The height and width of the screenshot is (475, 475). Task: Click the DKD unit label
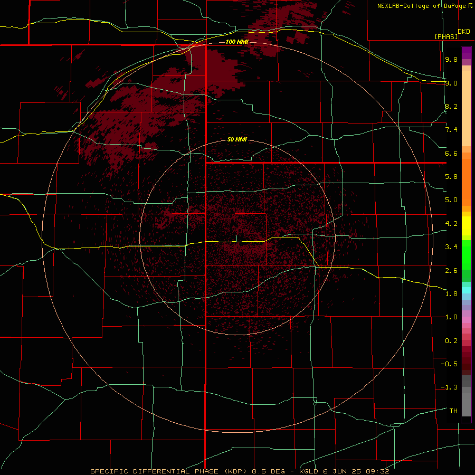coord(464,32)
